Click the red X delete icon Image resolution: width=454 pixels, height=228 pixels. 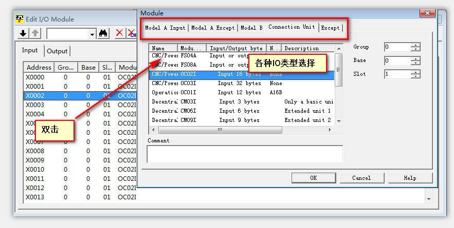coord(119,33)
